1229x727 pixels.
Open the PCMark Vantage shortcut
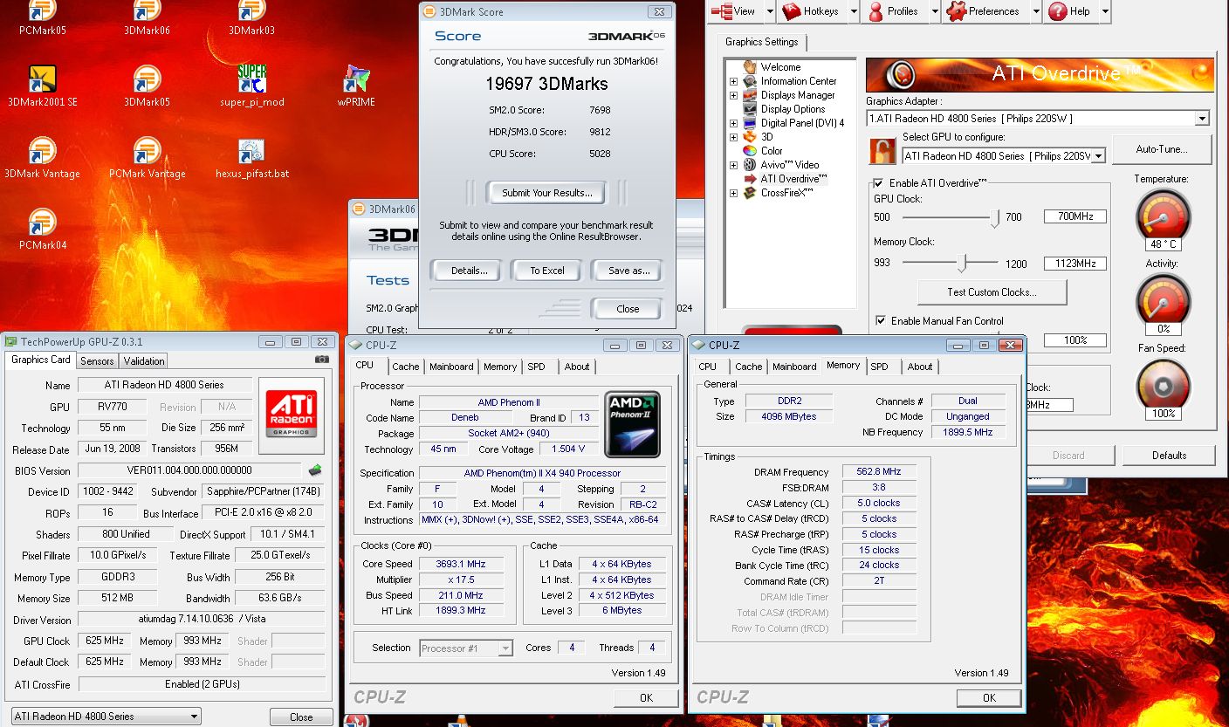pyautogui.click(x=147, y=157)
